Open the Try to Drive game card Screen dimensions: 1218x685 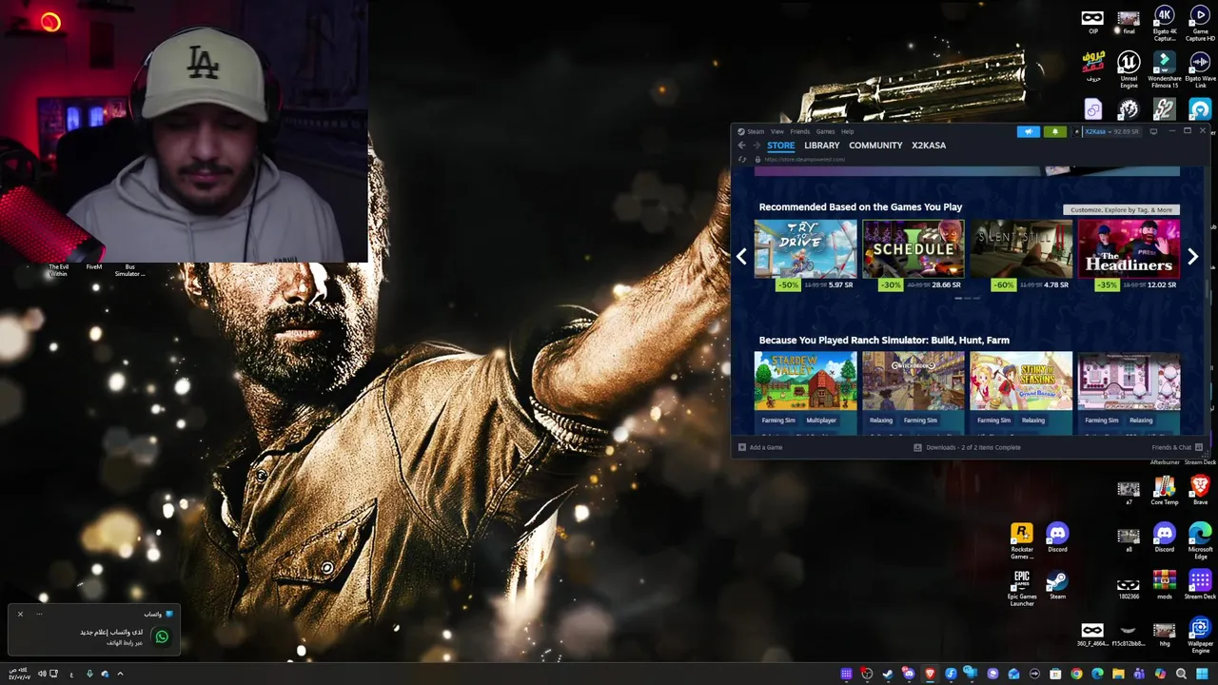tap(805, 255)
